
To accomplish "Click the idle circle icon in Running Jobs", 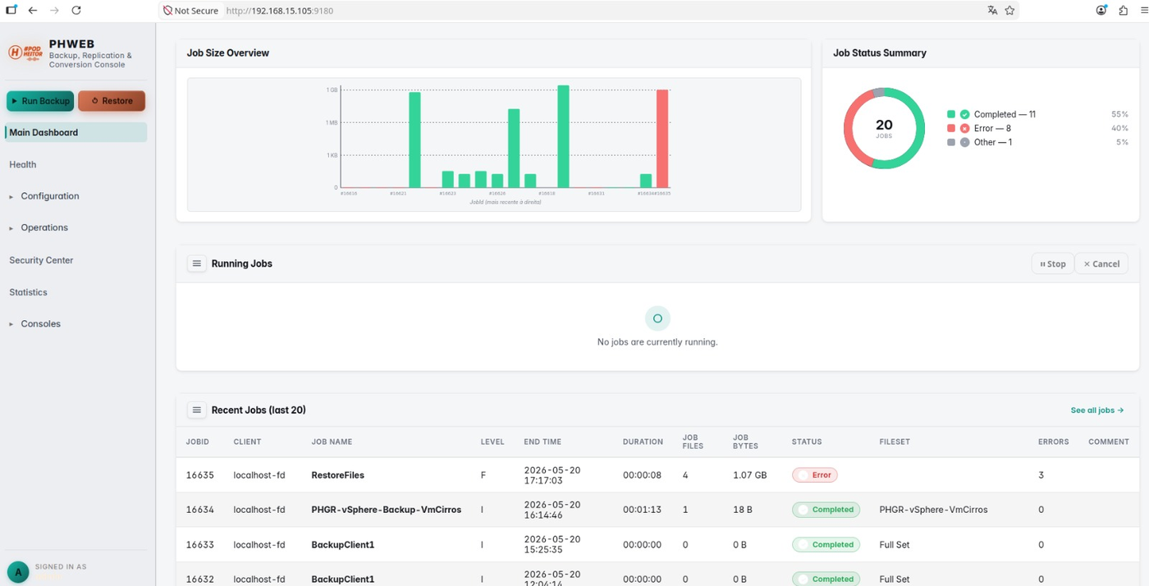I will click(657, 318).
